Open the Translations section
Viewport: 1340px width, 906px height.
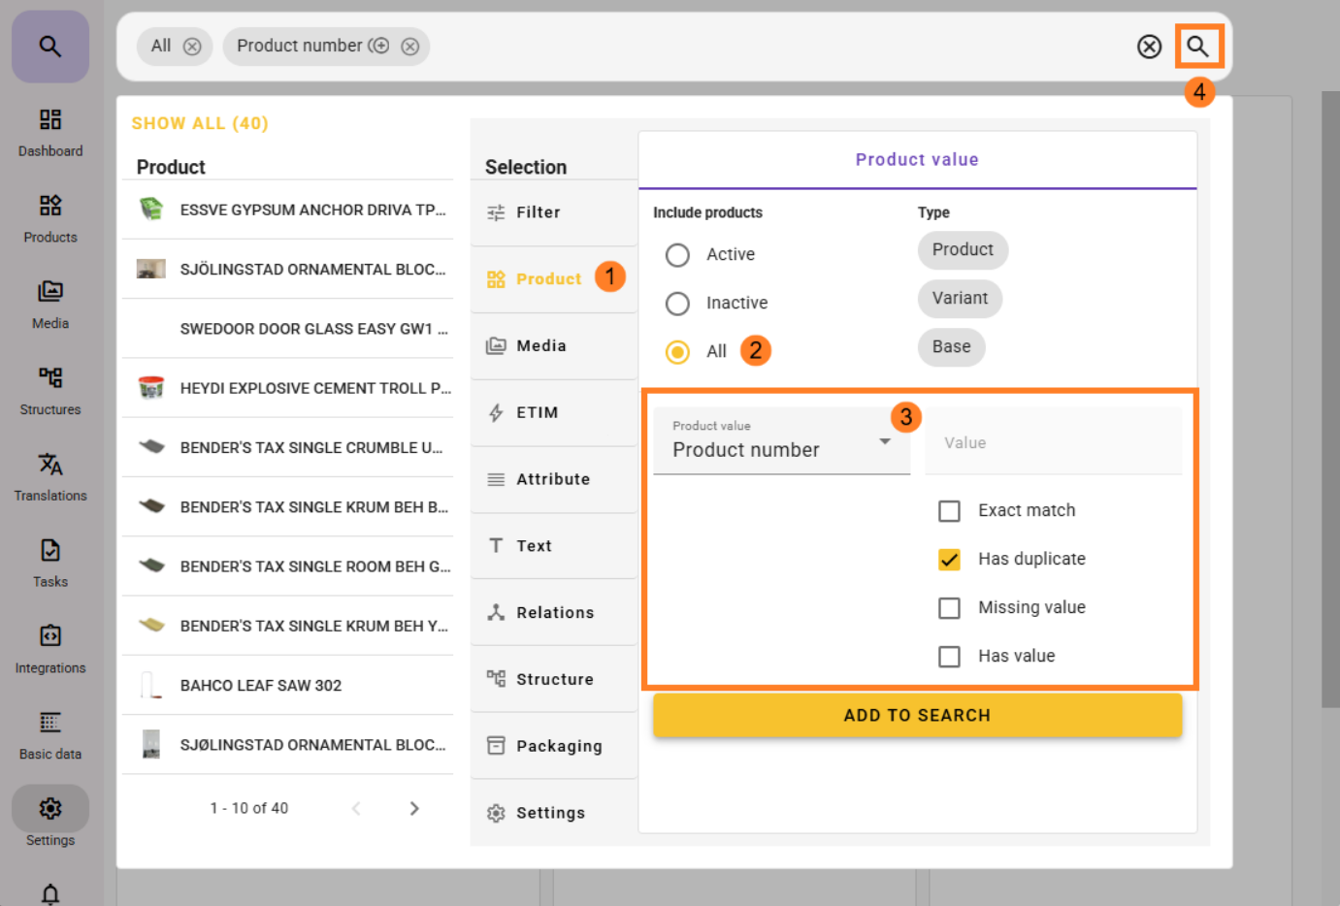[x=50, y=476]
